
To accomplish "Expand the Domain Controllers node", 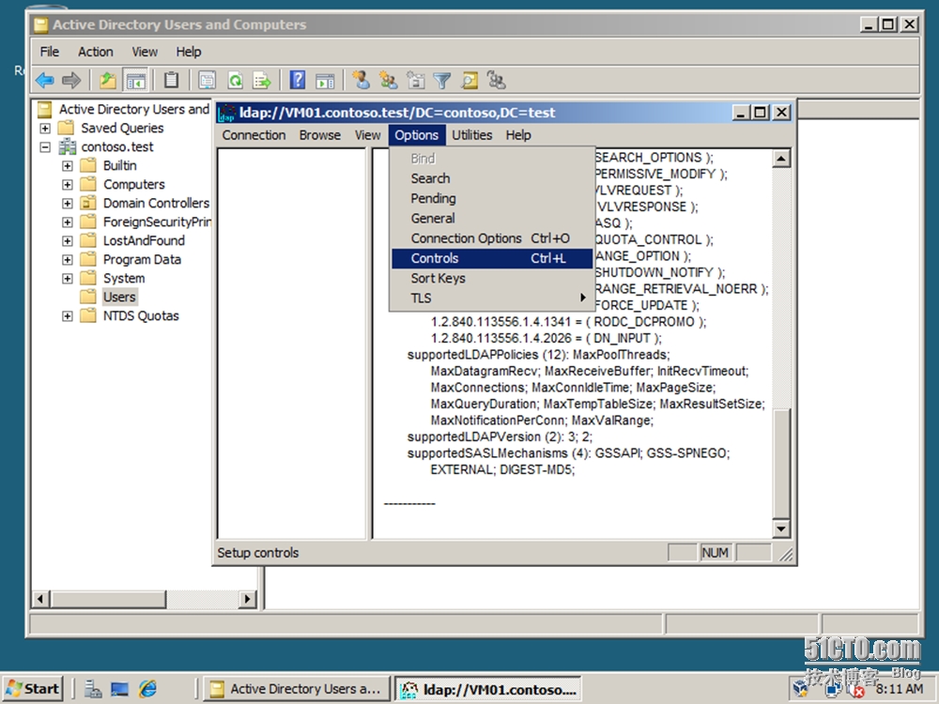I will 67,204.
